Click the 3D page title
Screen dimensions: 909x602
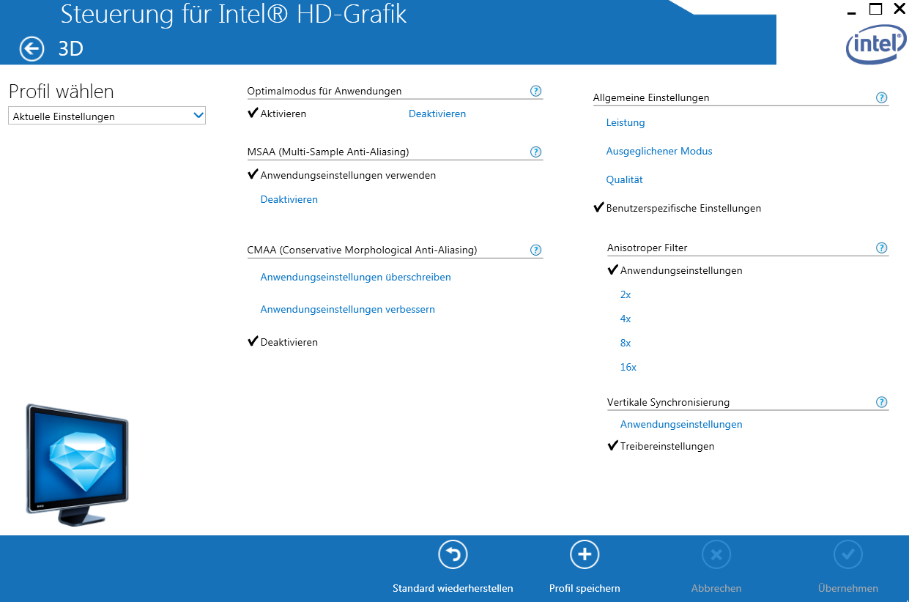pos(71,48)
